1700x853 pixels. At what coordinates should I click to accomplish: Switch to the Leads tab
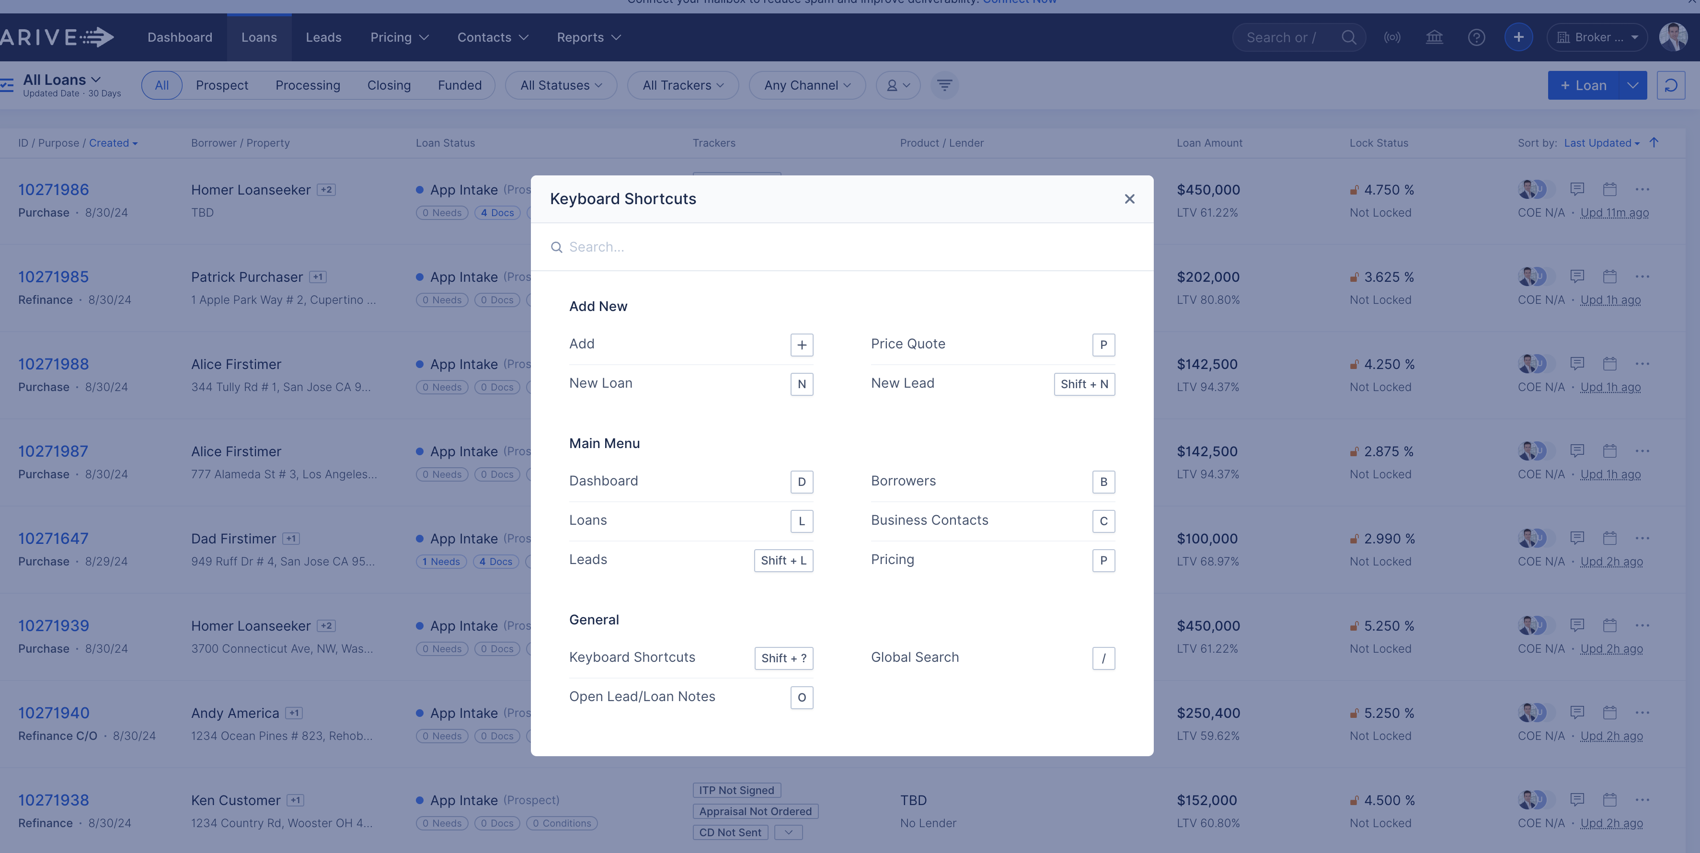pos(323,38)
